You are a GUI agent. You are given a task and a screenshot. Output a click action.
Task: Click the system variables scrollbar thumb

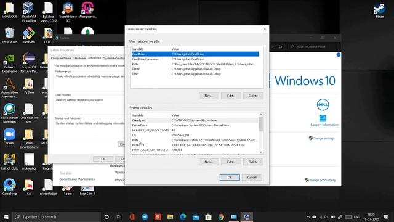(x=261, y=124)
